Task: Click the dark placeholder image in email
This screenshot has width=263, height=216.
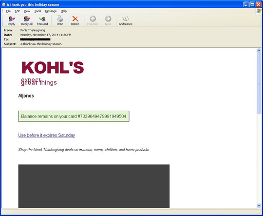Action: pyautogui.click(x=94, y=186)
